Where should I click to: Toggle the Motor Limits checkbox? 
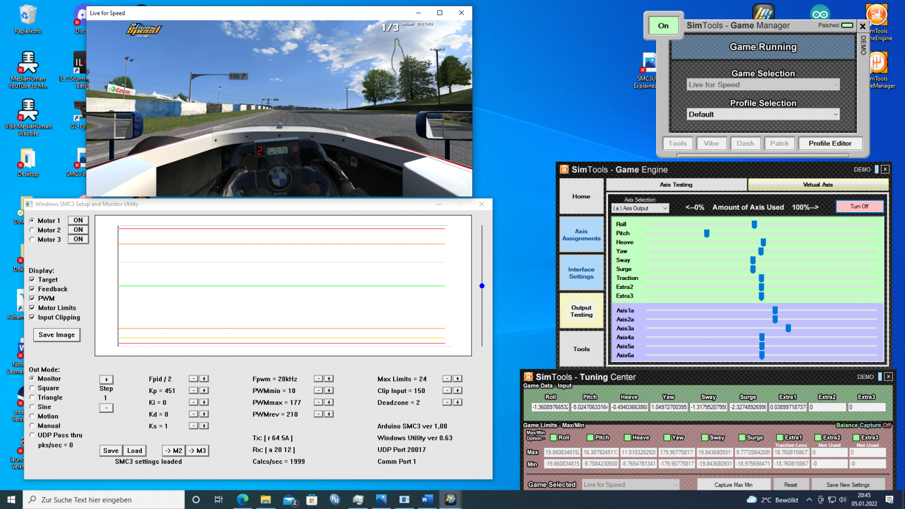32,308
